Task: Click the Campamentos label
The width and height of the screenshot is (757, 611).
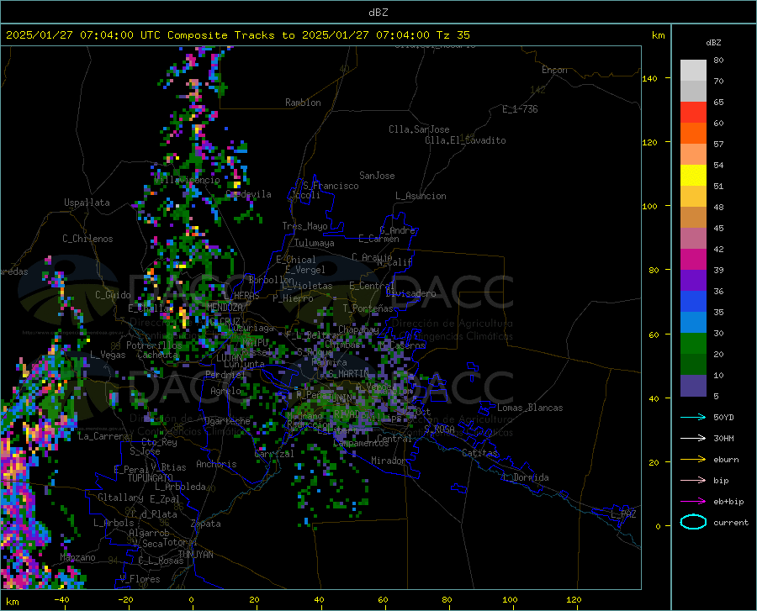Action: pyautogui.click(x=361, y=443)
